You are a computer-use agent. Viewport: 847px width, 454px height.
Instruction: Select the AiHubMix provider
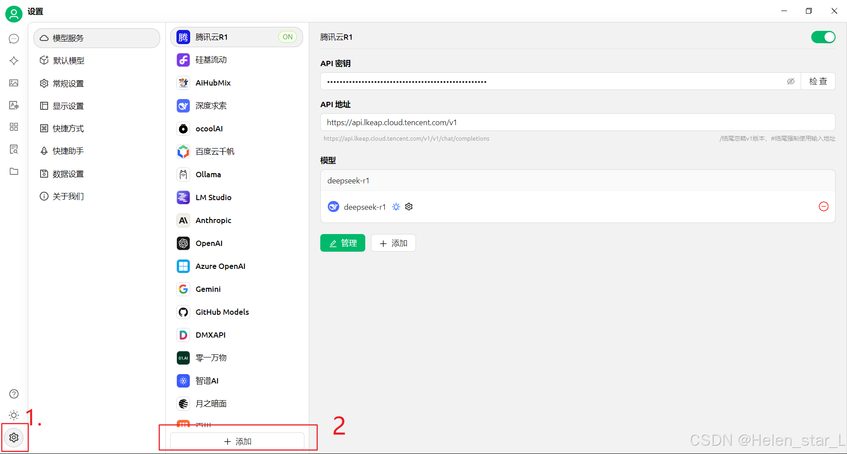click(x=236, y=83)
